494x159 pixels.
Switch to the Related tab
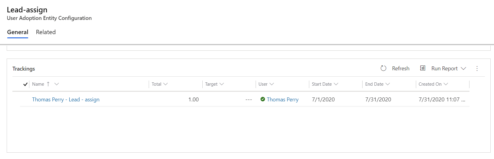pyautogui.click(x=46, y=32)
